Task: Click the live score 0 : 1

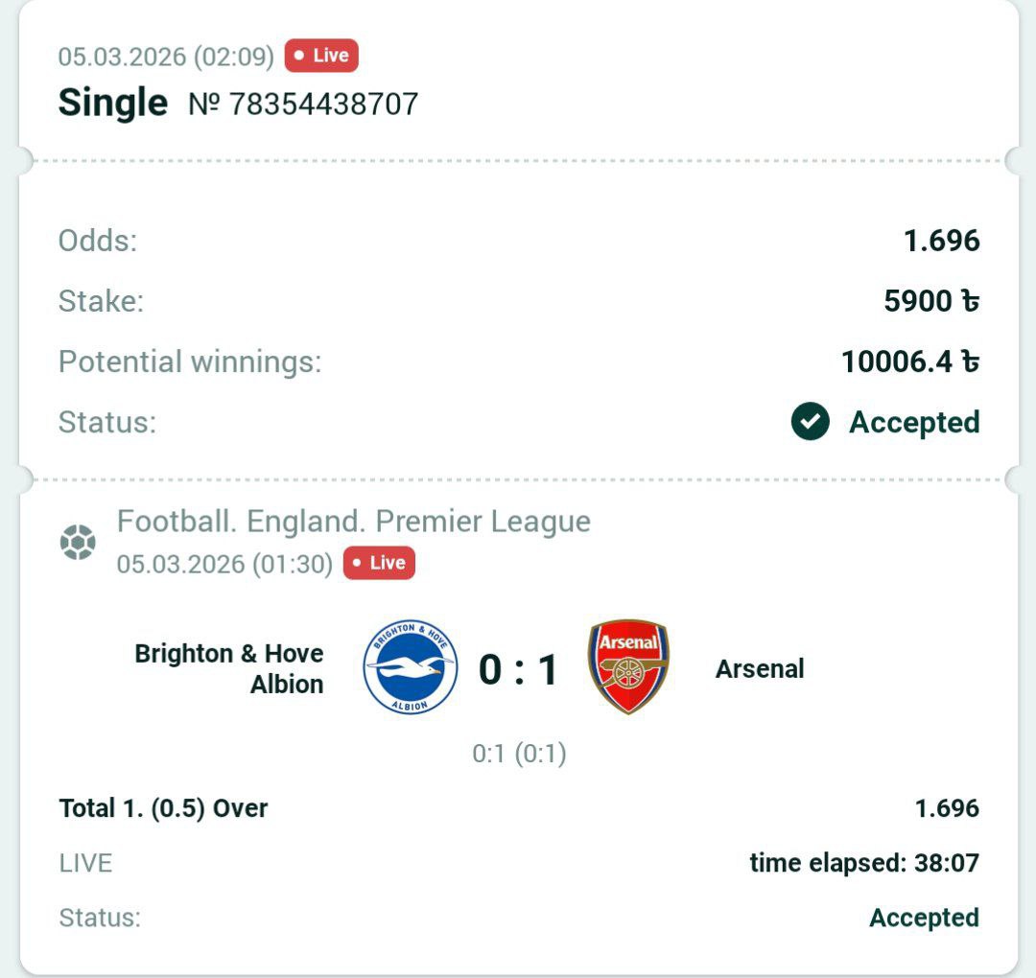Action: coord(518,669)
